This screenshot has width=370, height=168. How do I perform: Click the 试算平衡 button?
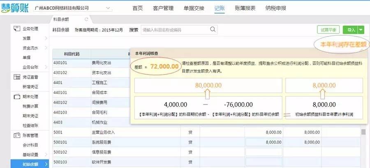(328, 30)
